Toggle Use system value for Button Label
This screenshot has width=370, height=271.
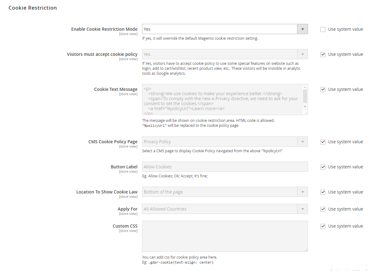tap(323, 167)
